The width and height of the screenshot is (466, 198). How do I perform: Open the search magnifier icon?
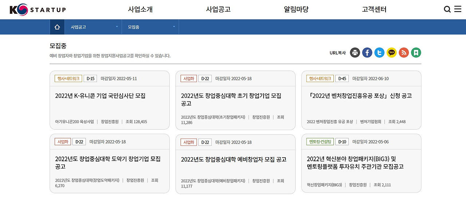tap(447, 9)
